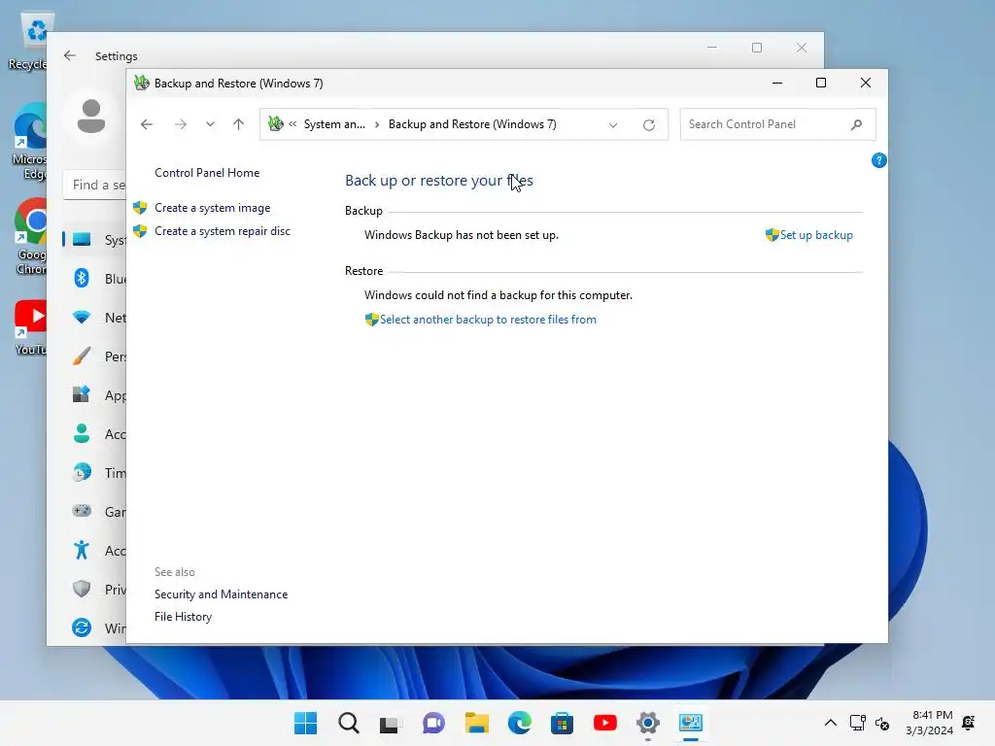Open File Explorer from taskbar
The image size is (995, 746).
(x=476, y=723)
